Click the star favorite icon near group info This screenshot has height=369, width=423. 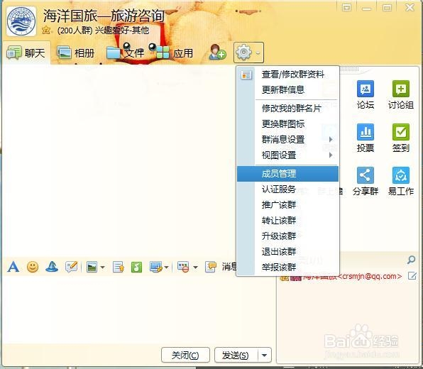pyautogui.click(x=46, y=30)
